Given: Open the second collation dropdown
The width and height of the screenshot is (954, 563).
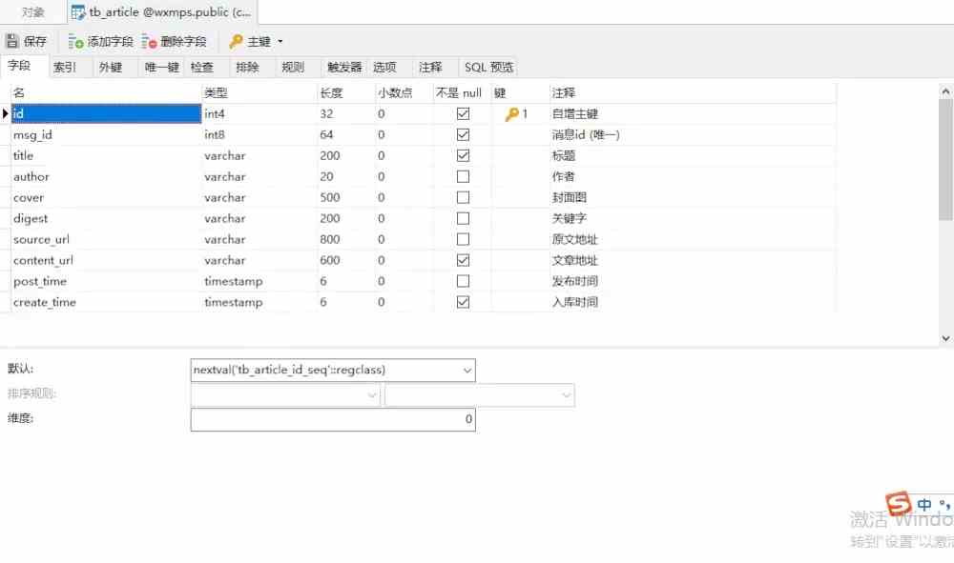Looking at the screenshot, I should click(x=566, y=394).
